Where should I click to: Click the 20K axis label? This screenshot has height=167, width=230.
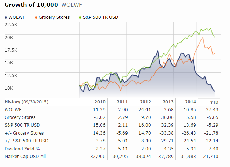[x=9, y=38]
